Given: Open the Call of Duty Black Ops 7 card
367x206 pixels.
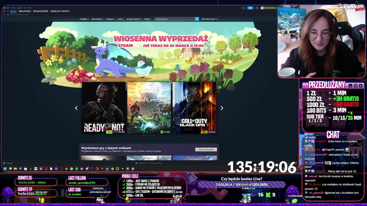Looking at the screenshot, I should 194,108.
